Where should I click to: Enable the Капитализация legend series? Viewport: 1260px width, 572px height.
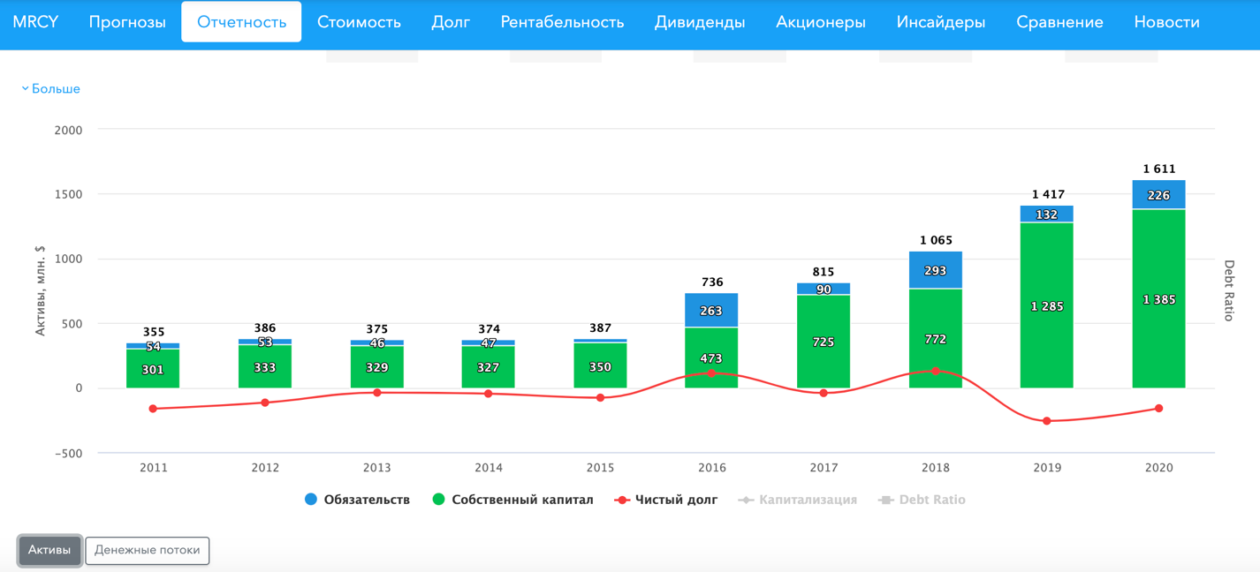click(798, 500)
